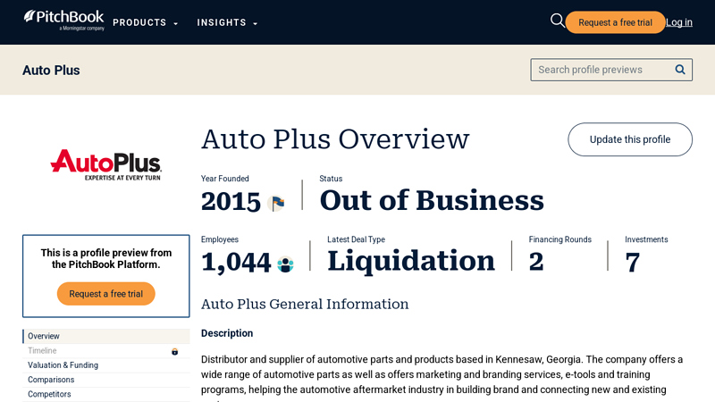Open the Competitors section
The width and height of the screenshot is (715, 402).
pyautogui.click(x=105, y=394)
